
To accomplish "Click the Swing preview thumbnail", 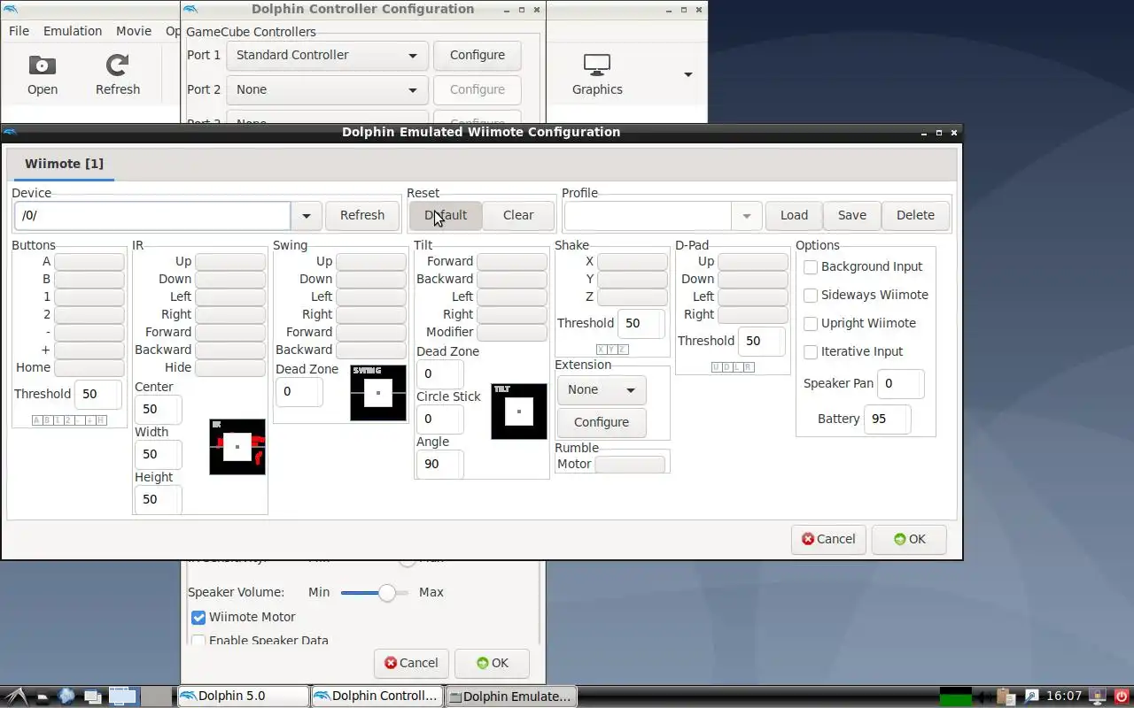I will pyautogui.click(x=378, y=393).
